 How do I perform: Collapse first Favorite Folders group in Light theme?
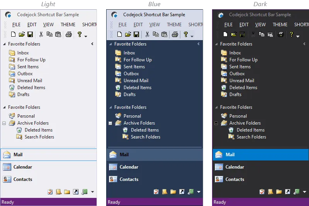point(4,44)
